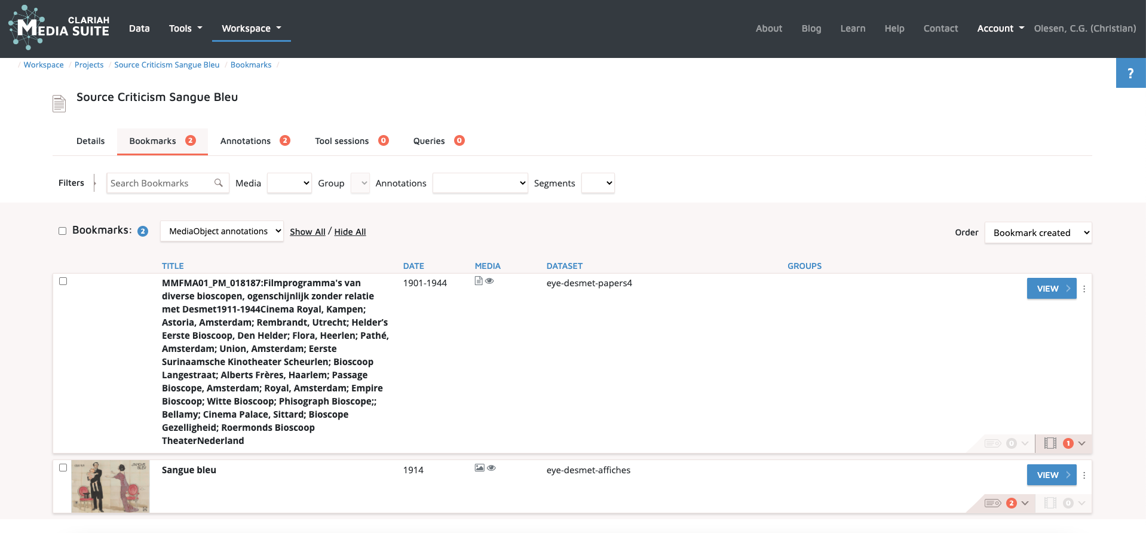Open the three-dot menu for Sangue bleu
1146x533 pixels.
(1084, 475)
